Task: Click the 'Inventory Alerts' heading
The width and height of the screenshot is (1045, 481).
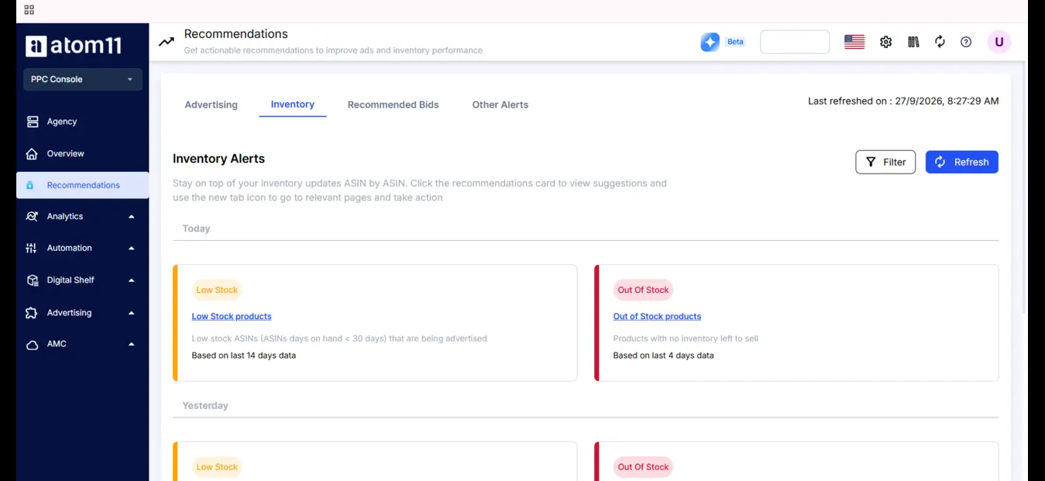Action: [218, 159]
